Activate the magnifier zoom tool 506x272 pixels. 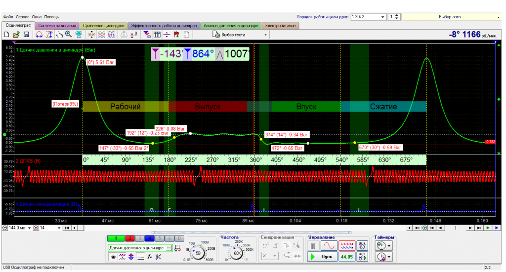[x=68, y=35]
